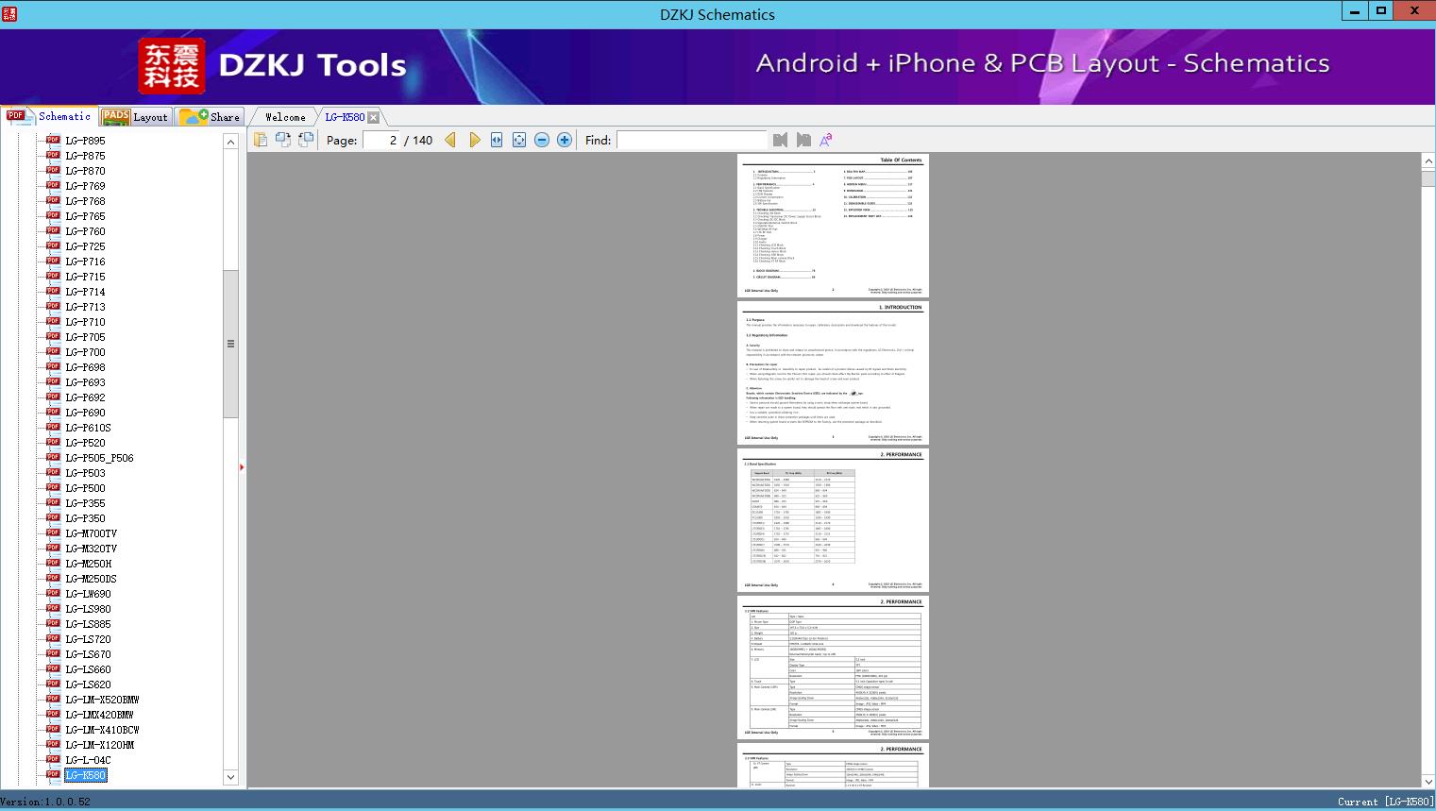The image size is (1436, 811).
Task: Click the tree panel scrollbar thumb
Action: (x=230, y=344)
